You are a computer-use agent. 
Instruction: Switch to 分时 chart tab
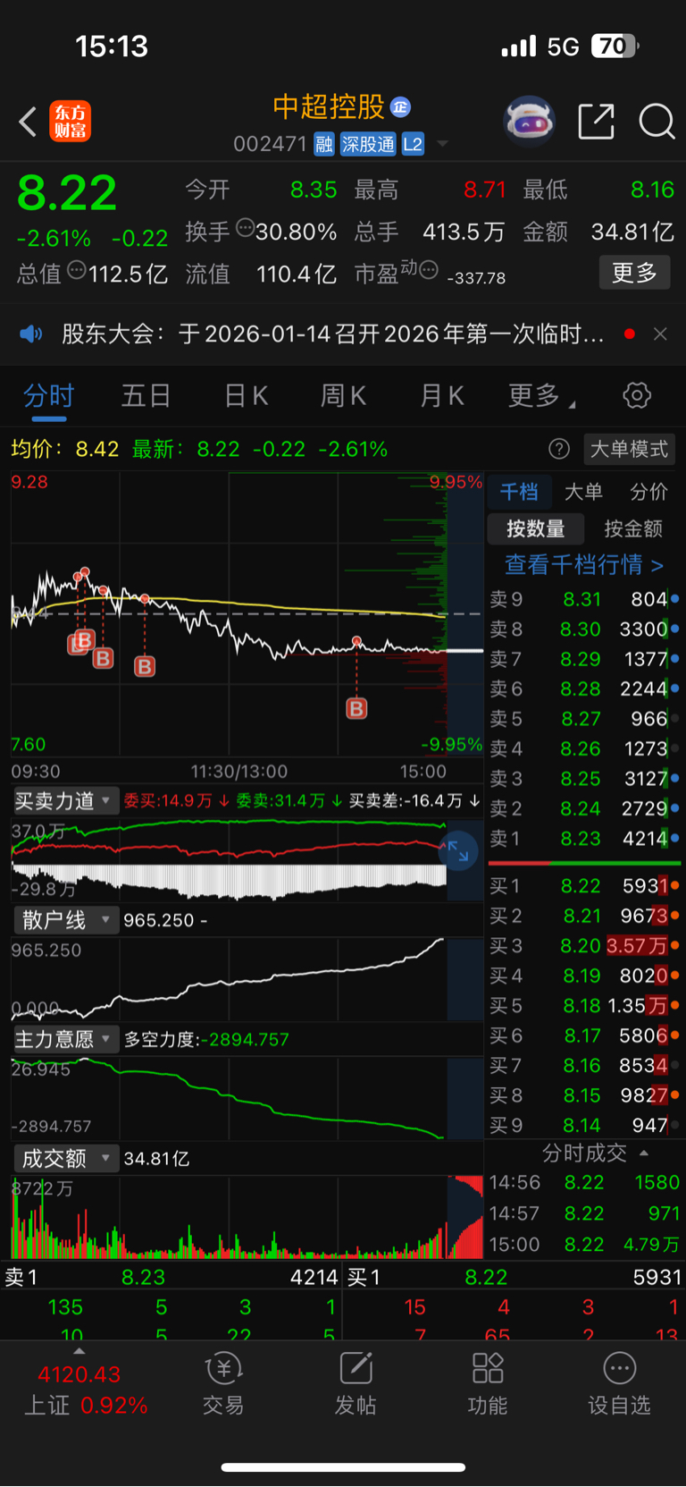pyautogui.click(x=48, y=395)
